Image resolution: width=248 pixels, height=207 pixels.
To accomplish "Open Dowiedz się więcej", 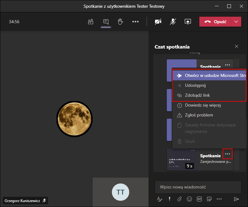I will click(x=209, y=105).
